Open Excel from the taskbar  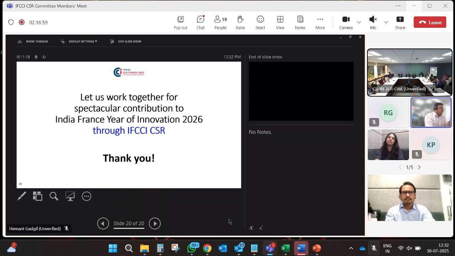(x=285, y=248)
